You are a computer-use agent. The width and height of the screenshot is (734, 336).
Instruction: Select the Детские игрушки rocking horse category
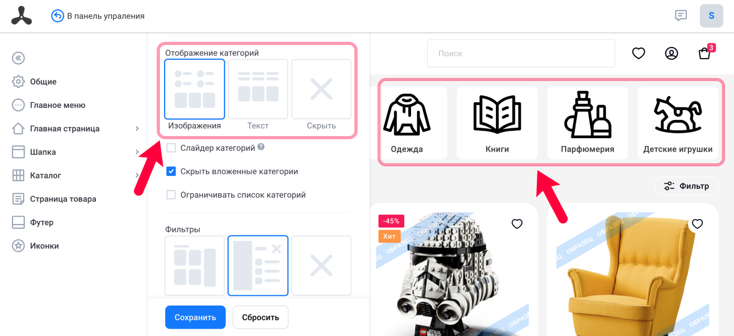pos(678,123)
